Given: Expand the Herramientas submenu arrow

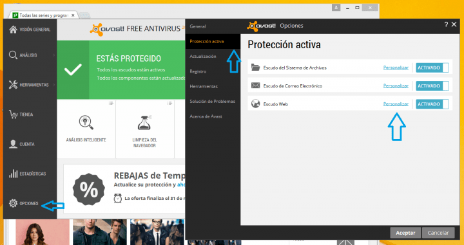Looking at the screenshot, I should pos(54,85).
